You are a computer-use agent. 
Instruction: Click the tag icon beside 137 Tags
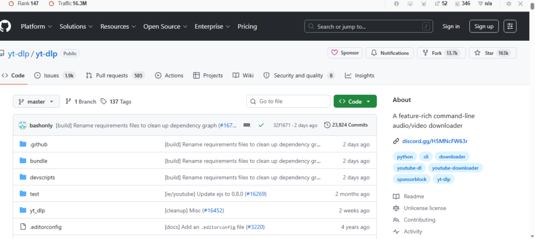[104, 101]
